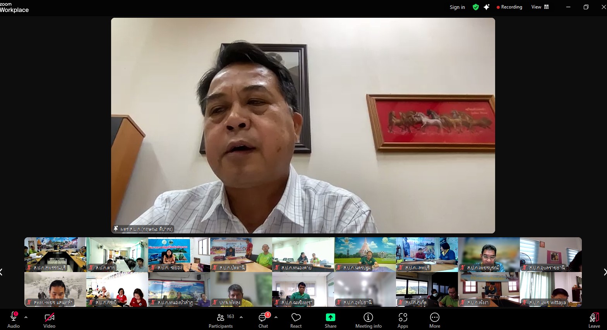Select the ส.ป.ก.ปัตตานี participant thumbnail
The image size is (607, 330).
click(x=241, y=255)
